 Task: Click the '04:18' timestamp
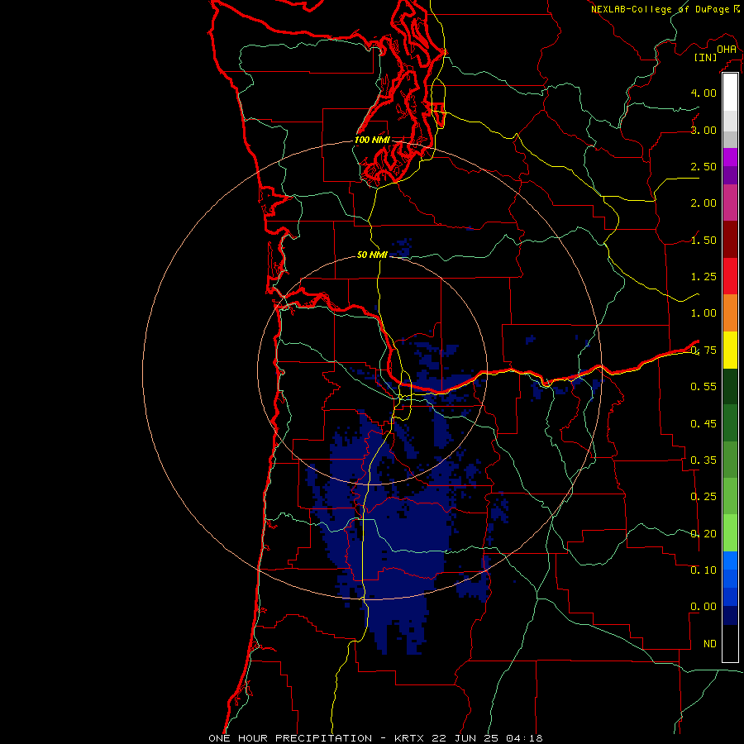524,738
